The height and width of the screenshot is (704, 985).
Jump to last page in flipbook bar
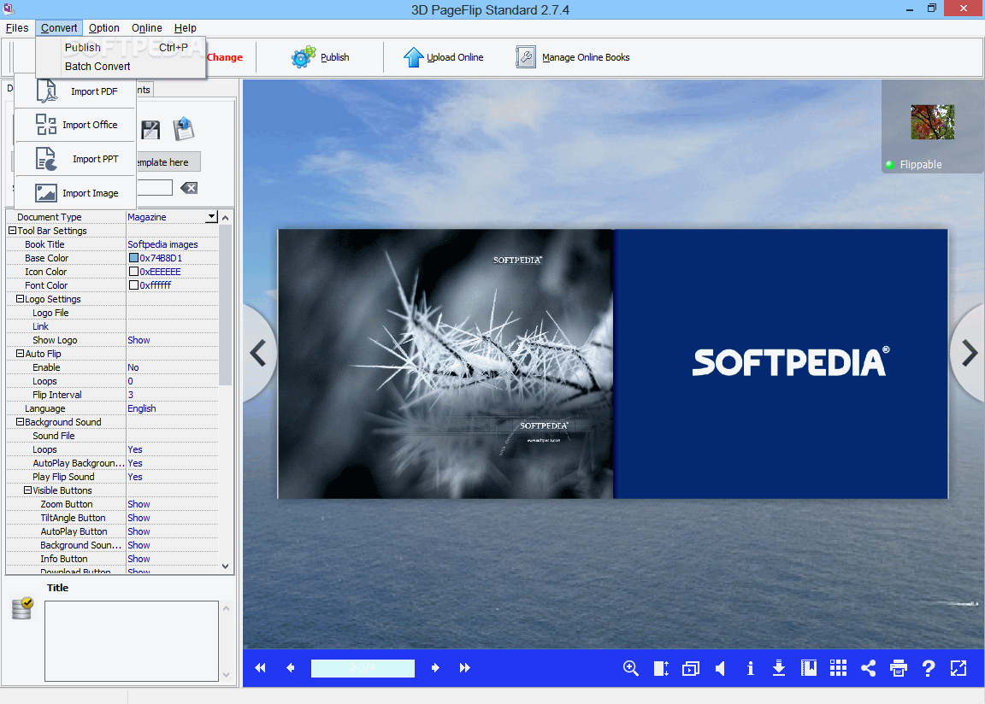point(465,668)
